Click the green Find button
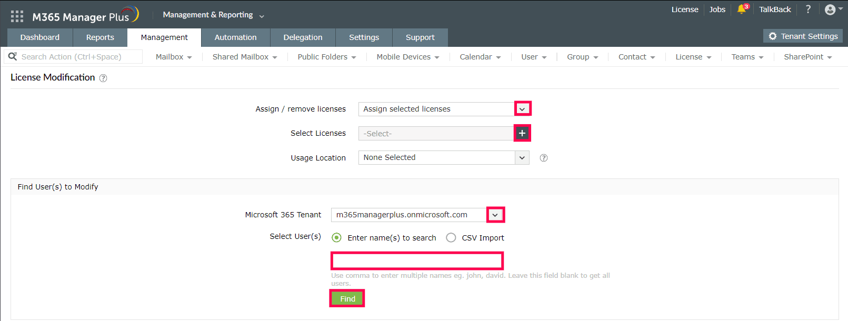Viewport: 848px width, 321px height. pyautogui.click(x=347, y=298)
